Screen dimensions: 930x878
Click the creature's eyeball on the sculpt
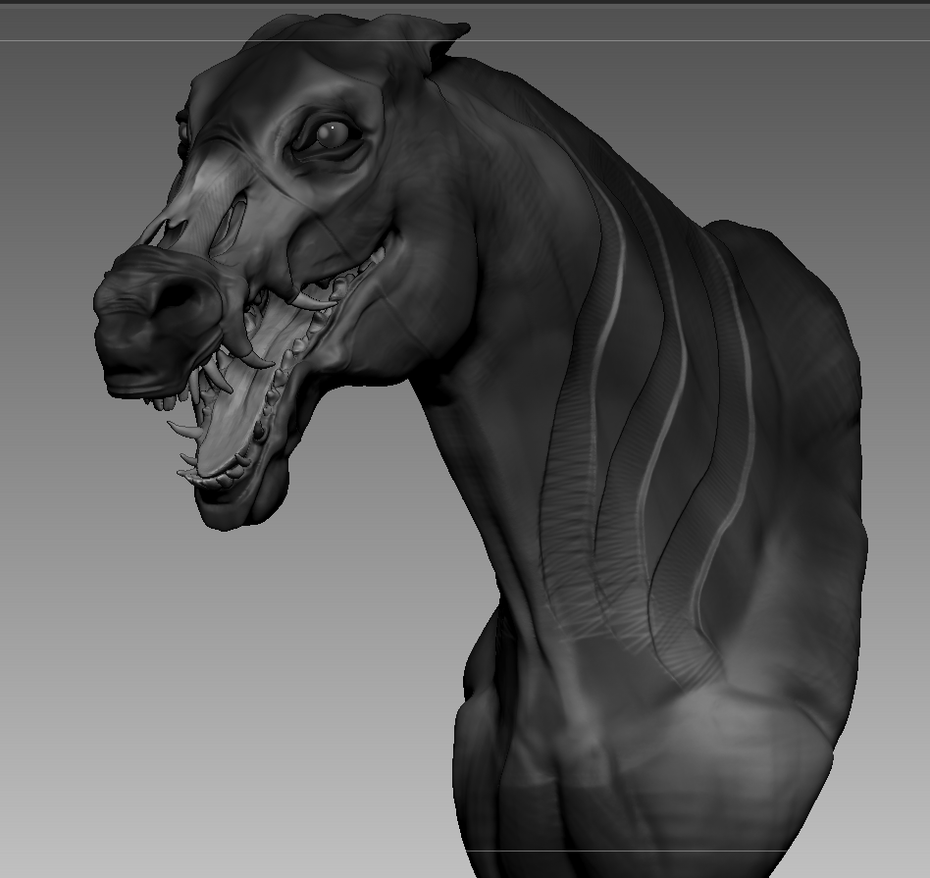tap(333, 134)
